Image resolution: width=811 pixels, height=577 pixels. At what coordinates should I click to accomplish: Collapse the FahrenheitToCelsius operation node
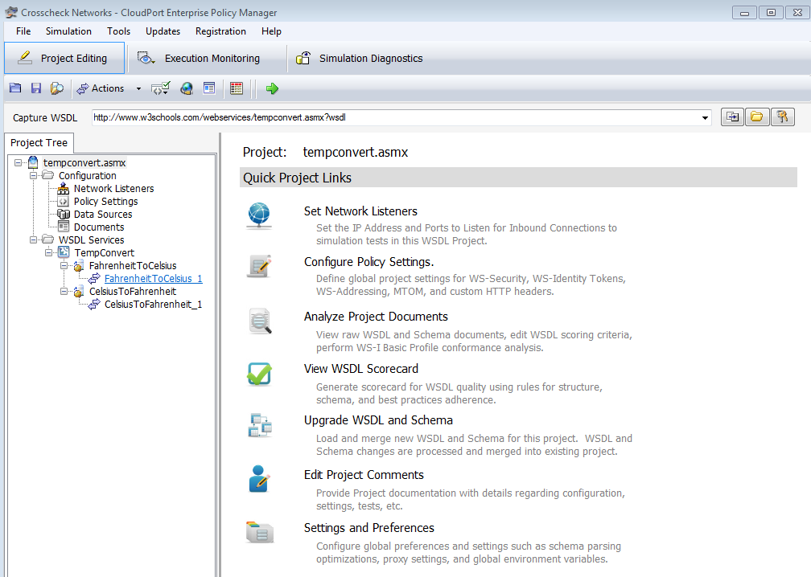64,265
